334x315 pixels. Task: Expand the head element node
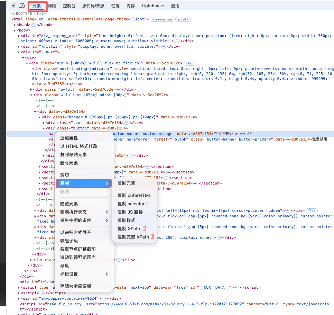point(15,25)
